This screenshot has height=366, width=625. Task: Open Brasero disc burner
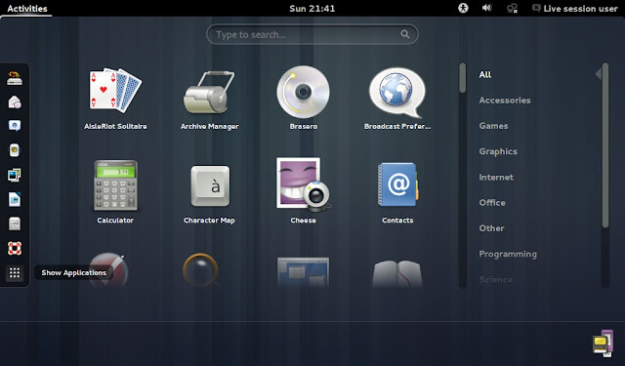(x=303, y=92)
